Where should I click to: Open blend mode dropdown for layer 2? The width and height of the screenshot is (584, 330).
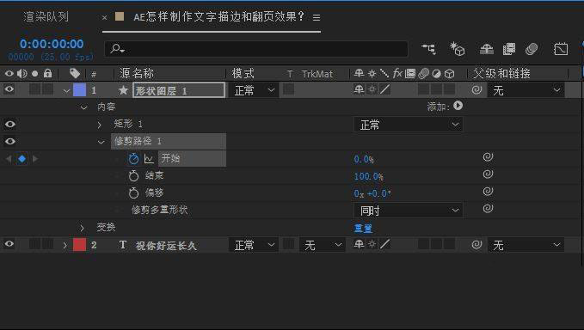click(253, 245)
